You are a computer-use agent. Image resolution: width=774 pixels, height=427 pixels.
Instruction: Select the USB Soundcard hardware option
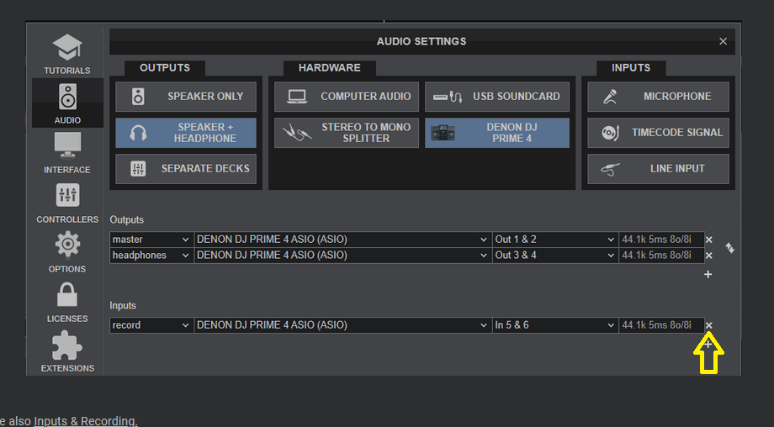click(497, 97)
